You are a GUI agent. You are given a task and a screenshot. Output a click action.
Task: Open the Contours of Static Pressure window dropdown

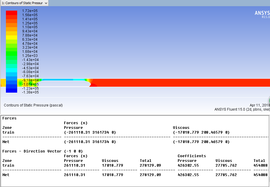point(46,3)
